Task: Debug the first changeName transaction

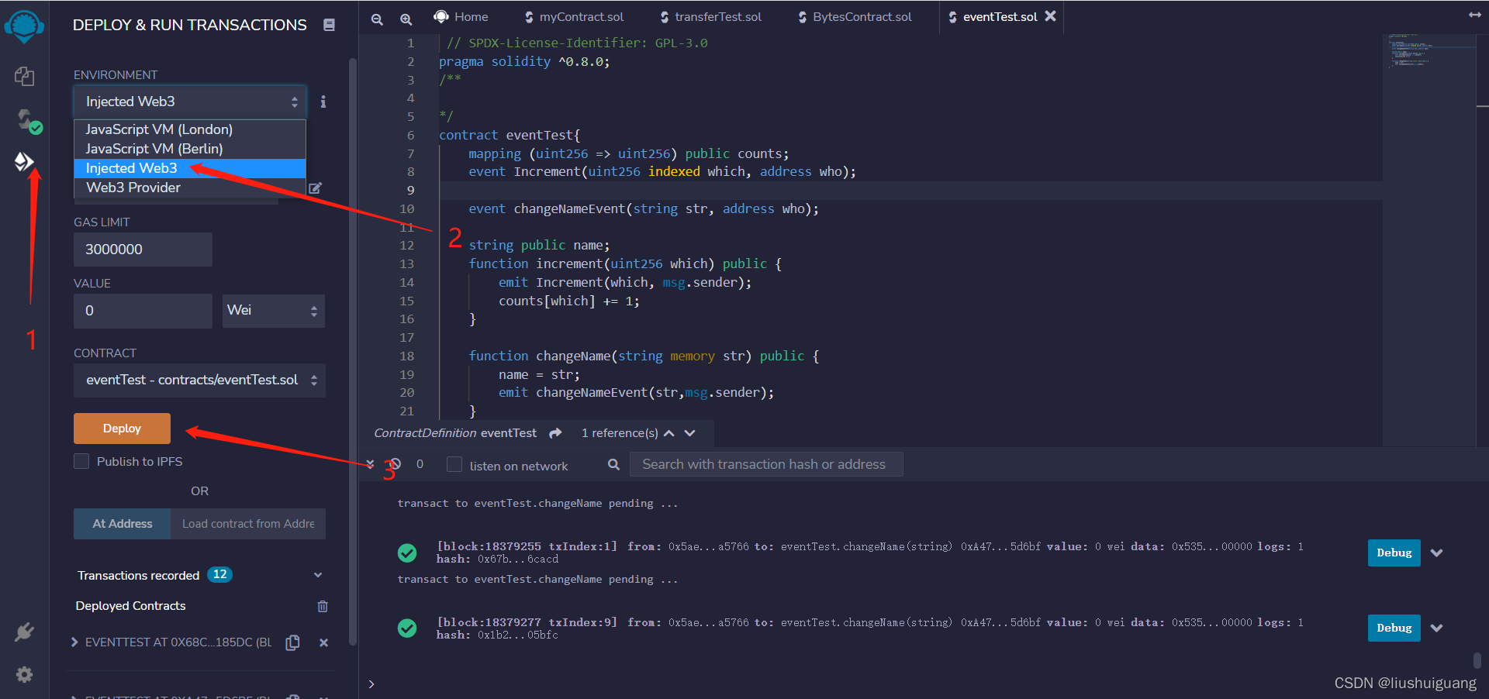Action: click(1393, 553)
